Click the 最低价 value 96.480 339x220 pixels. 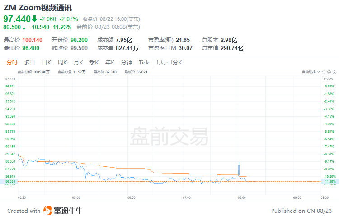(x=31, y=48)
